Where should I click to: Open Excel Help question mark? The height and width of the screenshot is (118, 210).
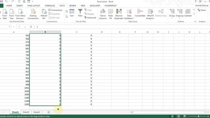point(196,1)
